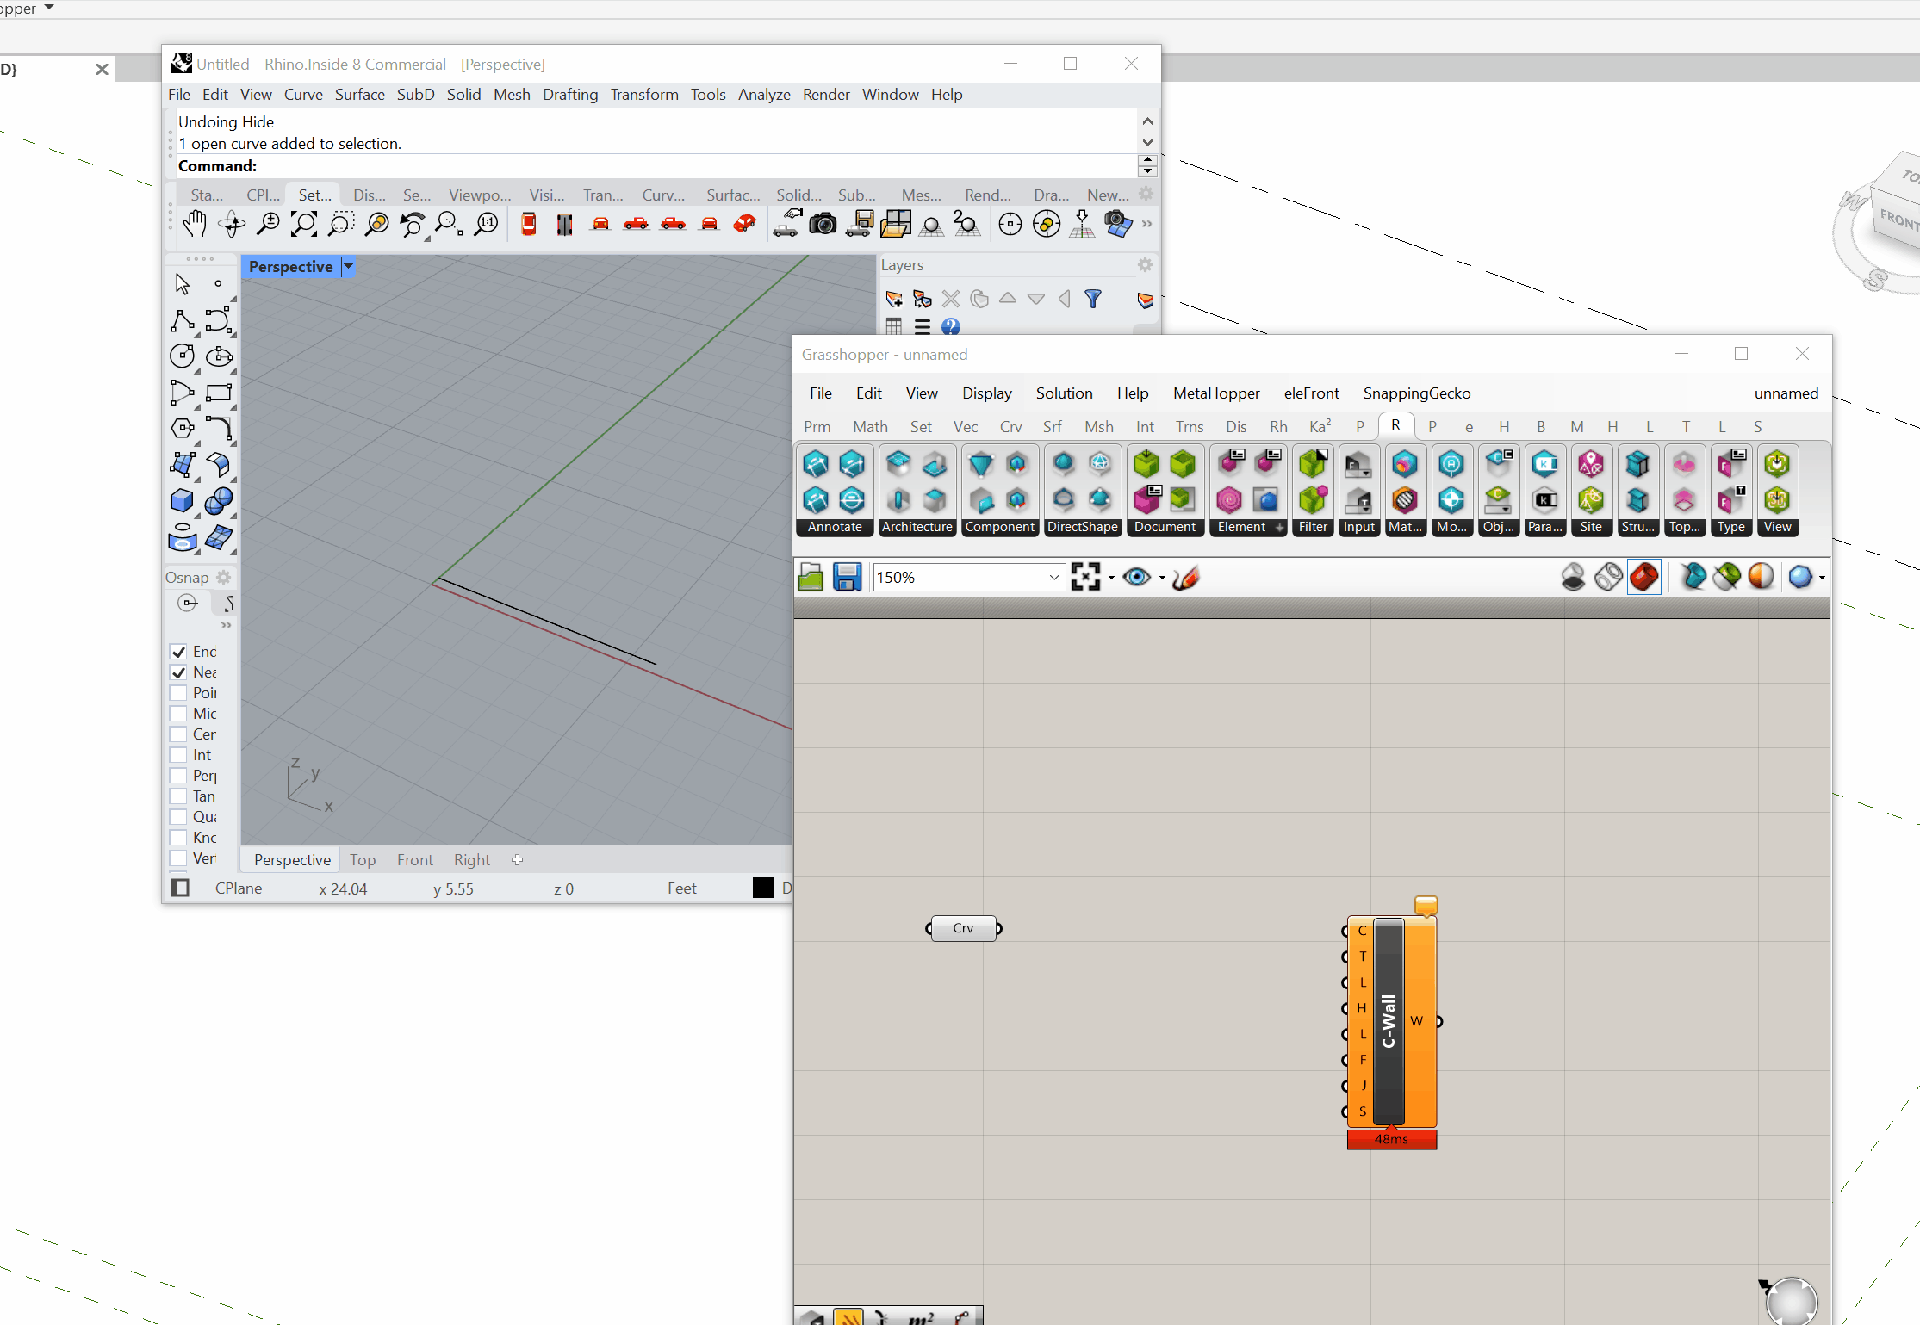Click the Crv parameter component on canvas

point(963,928)
